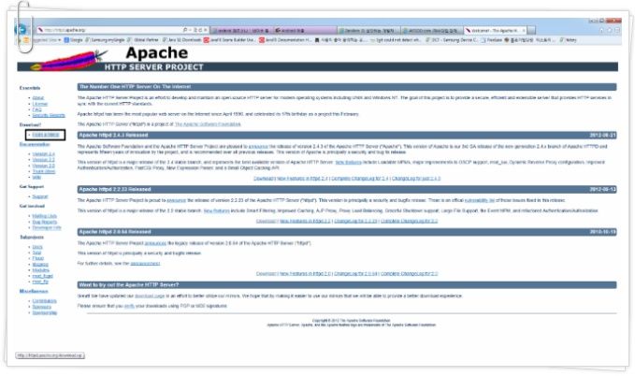Open Version 2.0 documentation link
Screen dimensions: 635x376
pyautogui.click(x=43, y=166)
